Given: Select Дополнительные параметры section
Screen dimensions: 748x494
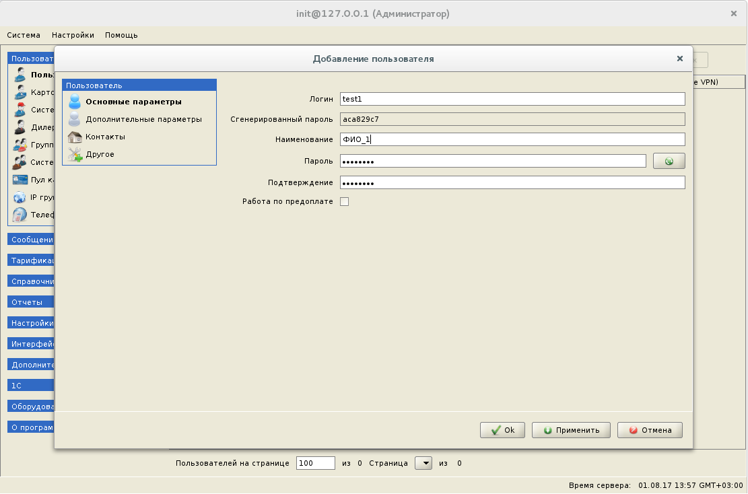Looking at the screenshot, I should pos(143,119).
